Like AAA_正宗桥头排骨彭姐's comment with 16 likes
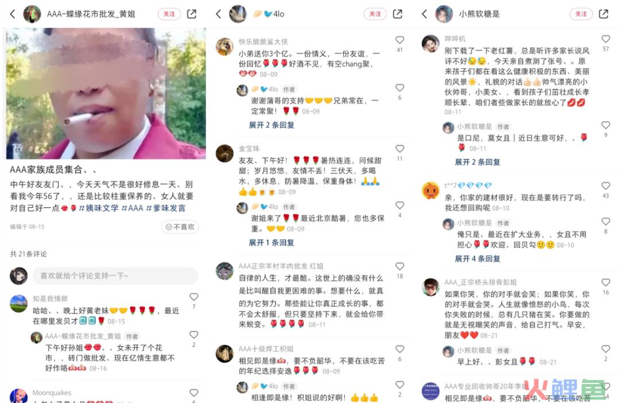This screenshot has width=620, height=403. [x=606, y=282]
